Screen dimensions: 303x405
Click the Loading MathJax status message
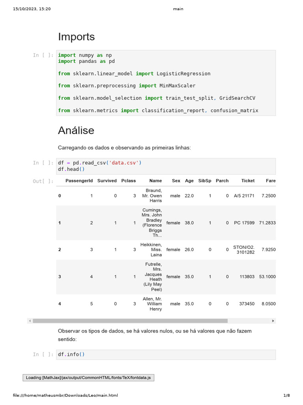(x=88, y=378)
